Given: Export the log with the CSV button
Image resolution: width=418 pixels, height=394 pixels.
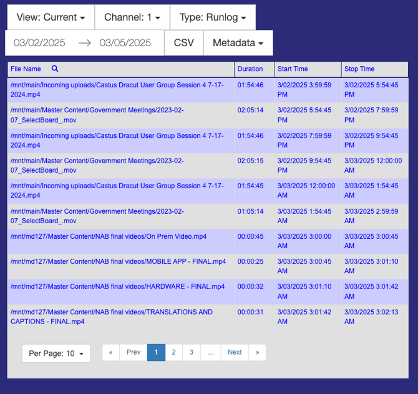Looking at the screenshot, I should [183, 43].
